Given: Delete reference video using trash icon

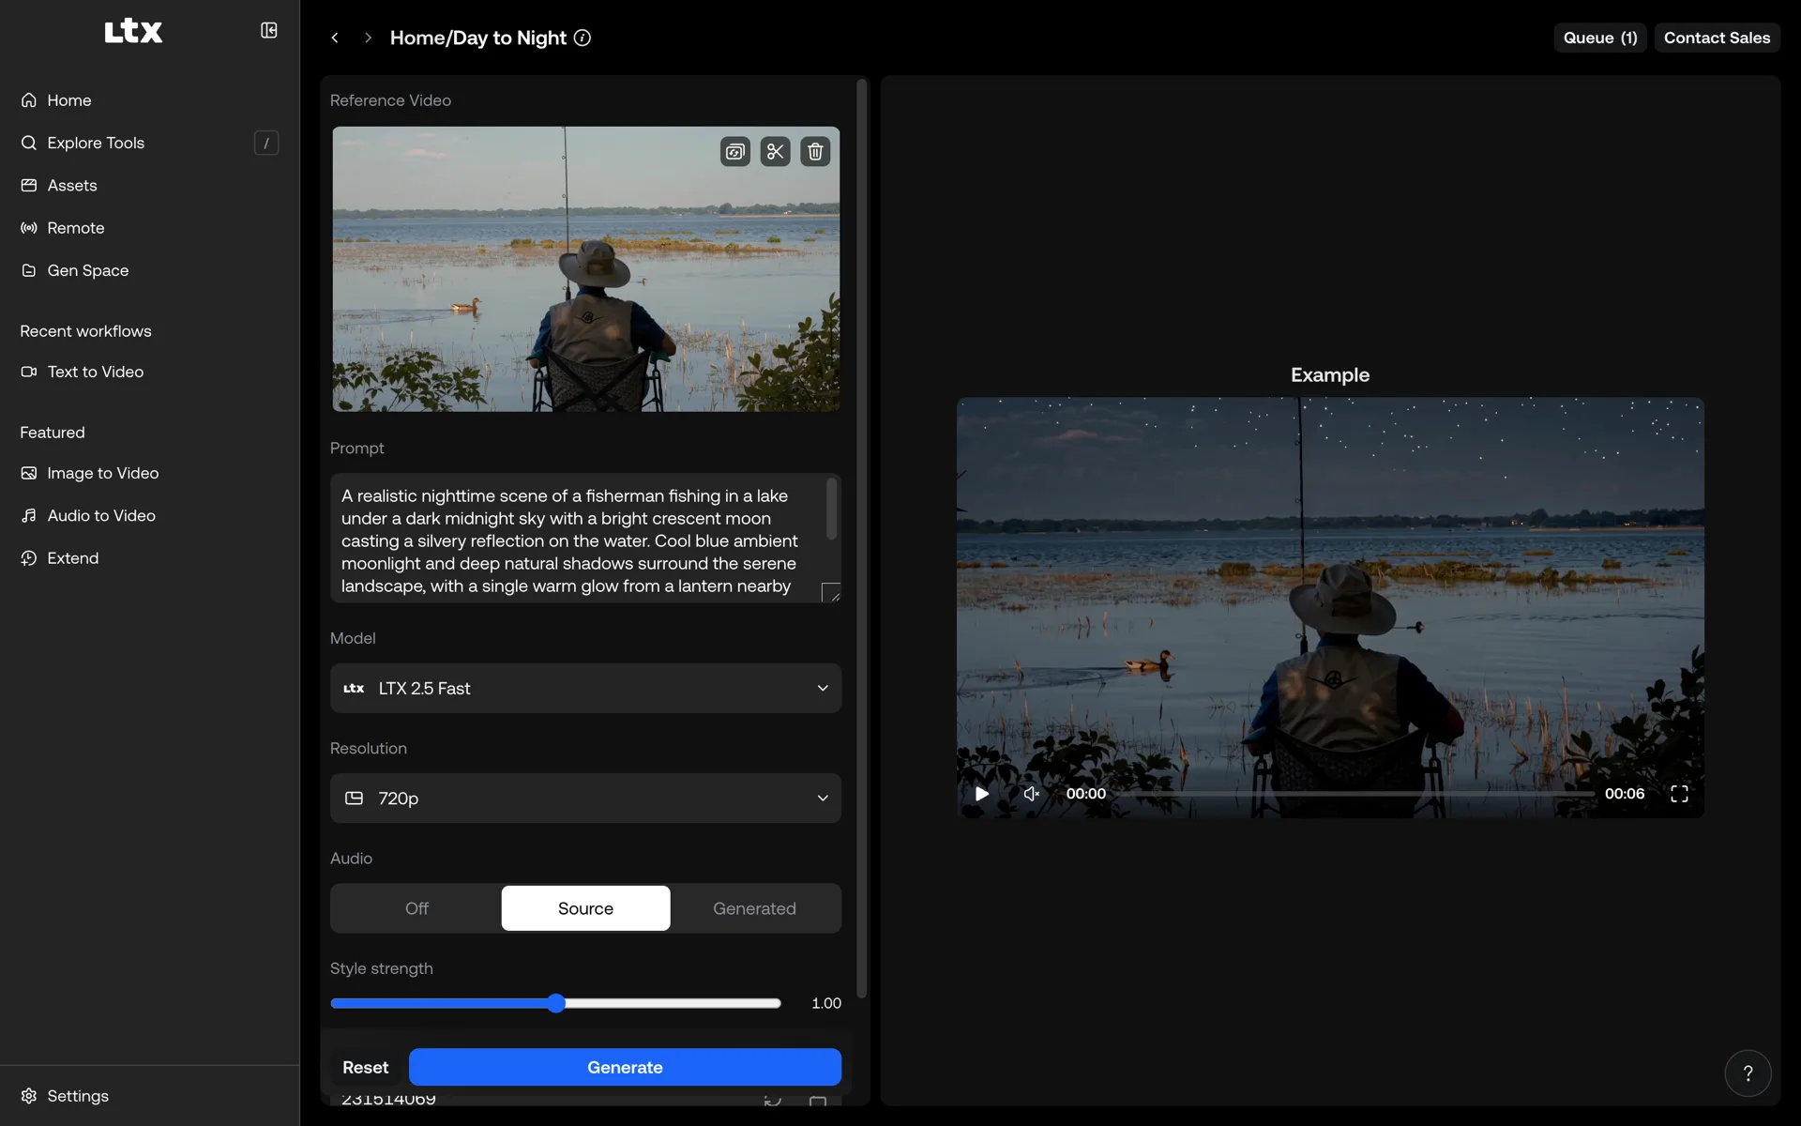Looking at the screenshot, I should [815, 151].
